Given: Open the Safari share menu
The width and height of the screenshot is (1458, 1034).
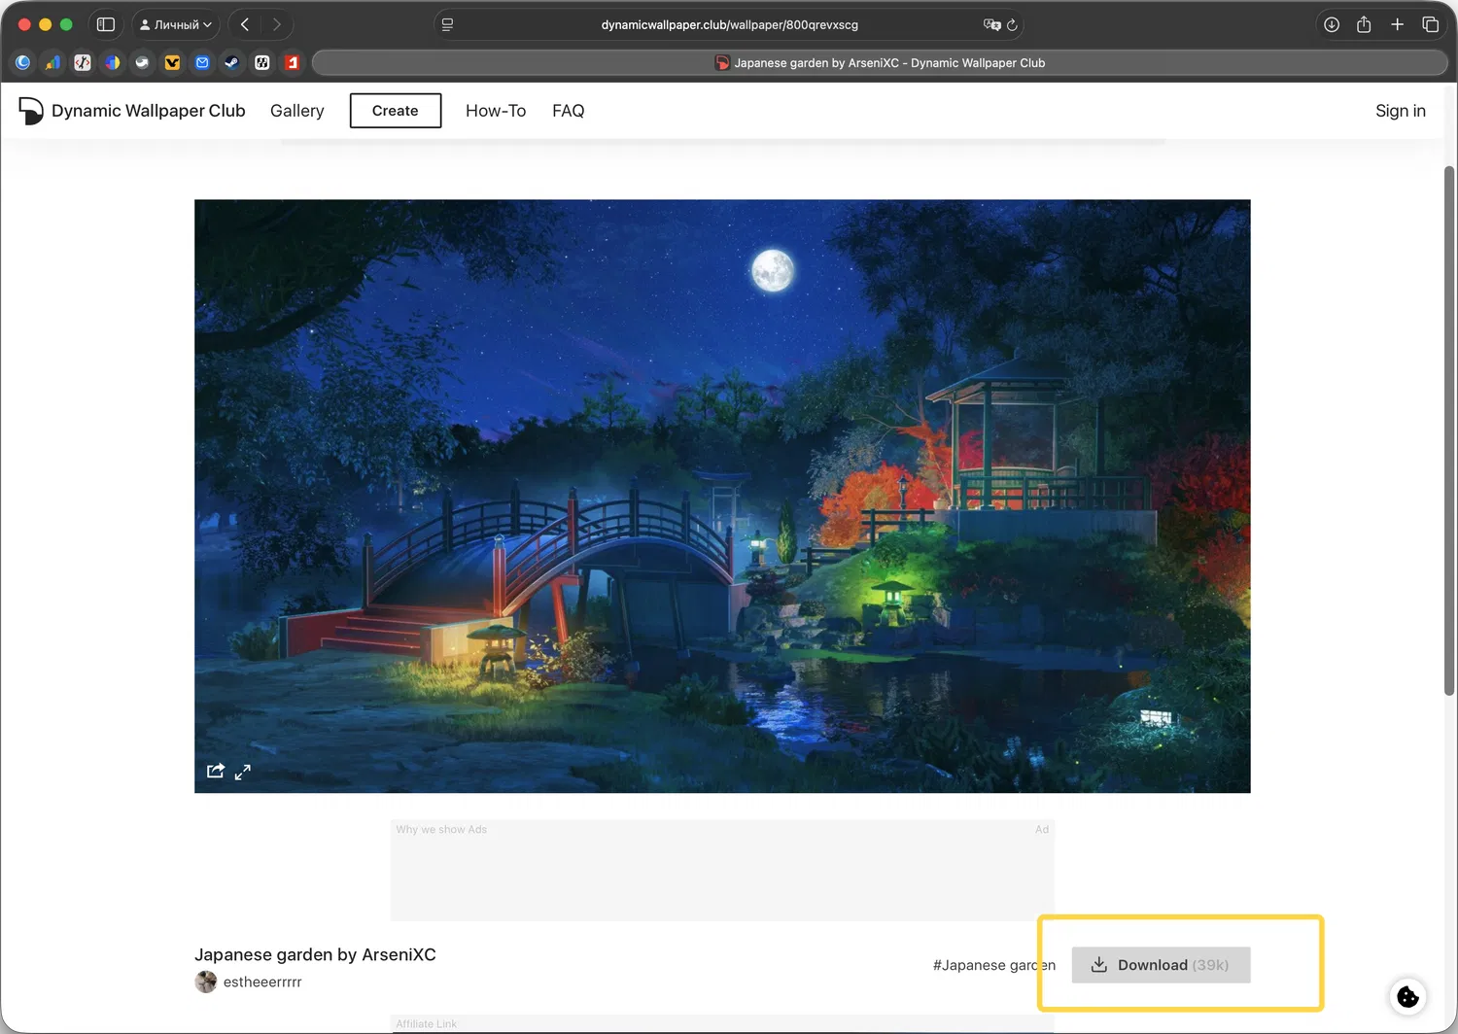Looking at the screenshot, I should tap(1364, 24).
